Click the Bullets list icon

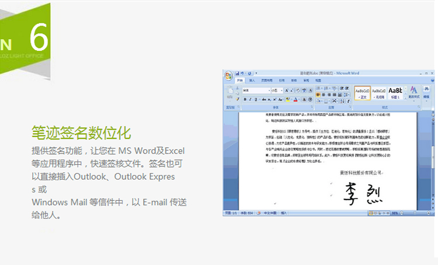tap(319, 88)
